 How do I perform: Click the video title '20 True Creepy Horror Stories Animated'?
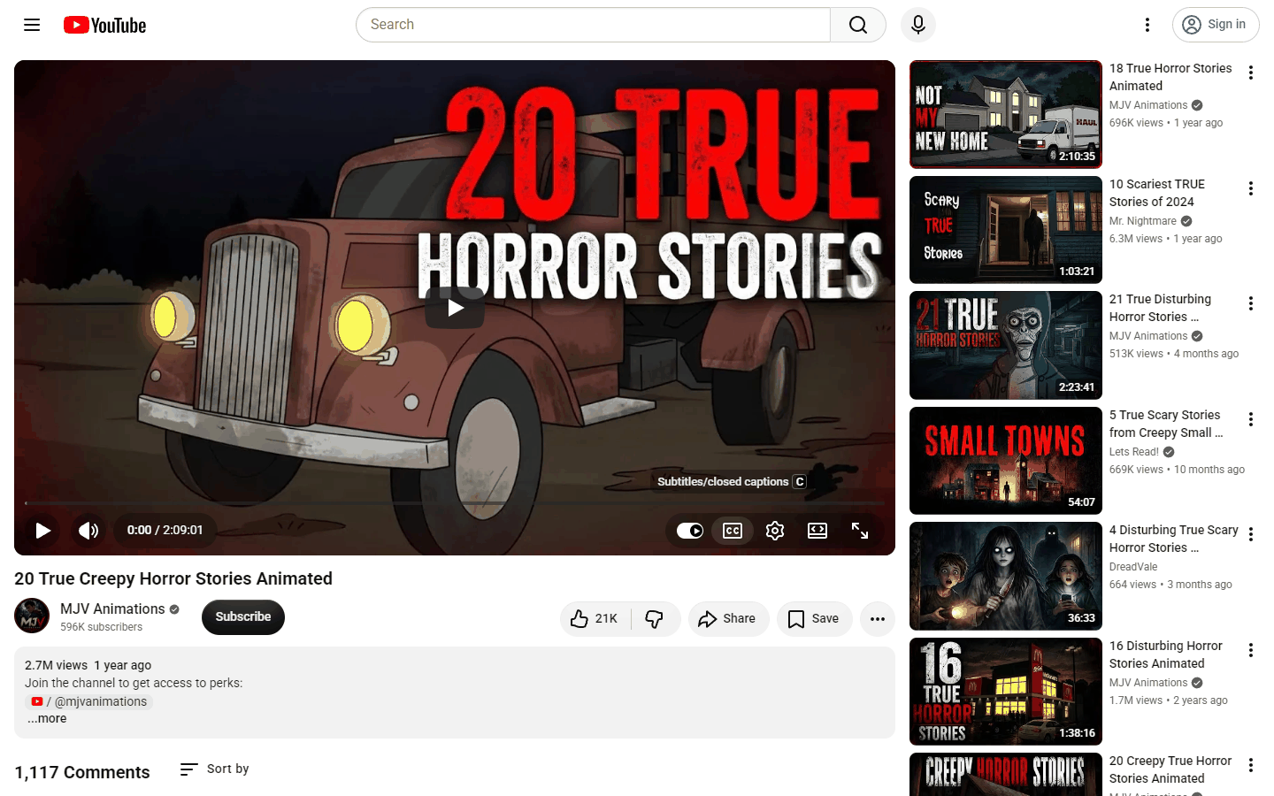click(173, 578)
